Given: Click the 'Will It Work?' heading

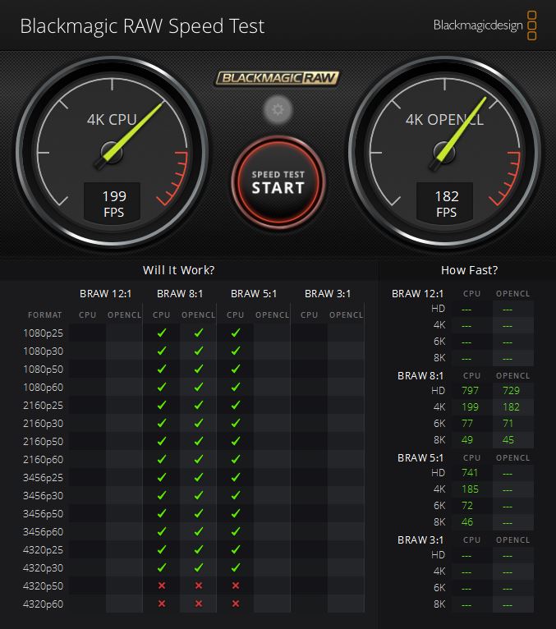Looking at the screenshot, I should [178, 270].
